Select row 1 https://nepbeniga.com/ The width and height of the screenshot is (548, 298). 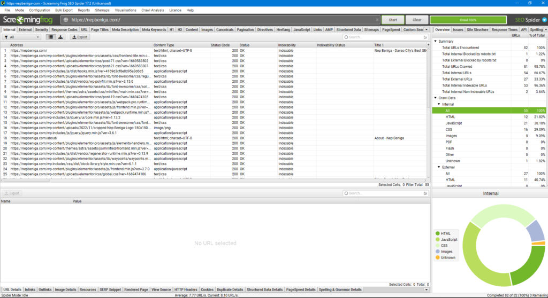pos(215,51)
